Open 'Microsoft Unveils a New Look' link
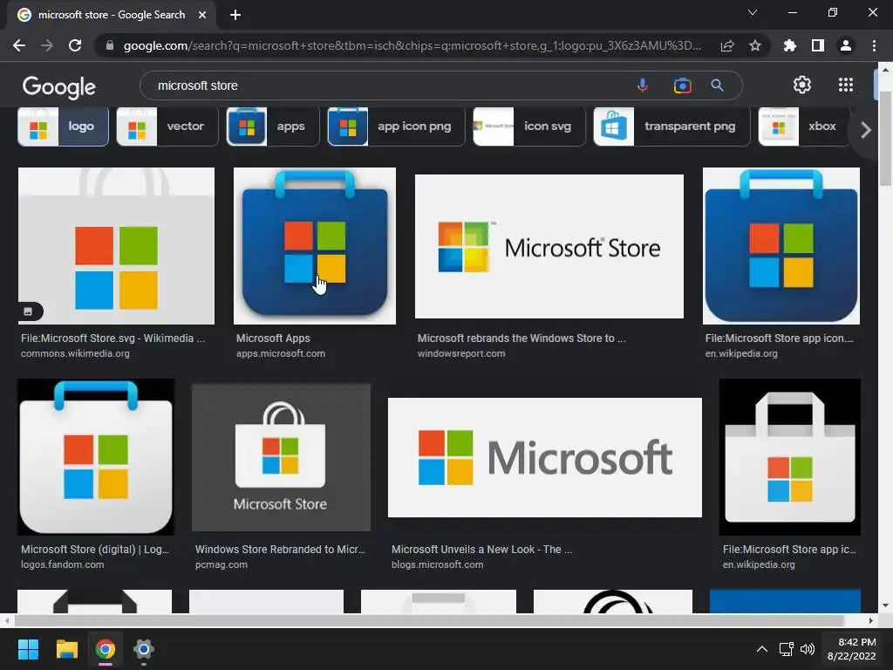 [481, 550]
